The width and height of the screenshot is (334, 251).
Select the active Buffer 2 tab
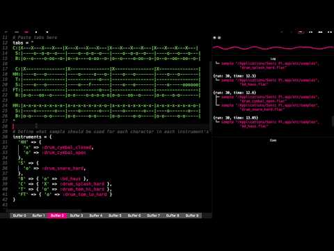click(57, 215)
